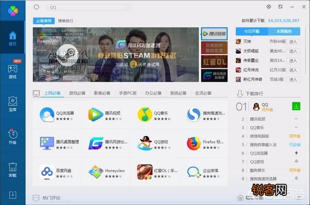
Task: Select the 本周最热 tab
Action: tap(284, 31)
